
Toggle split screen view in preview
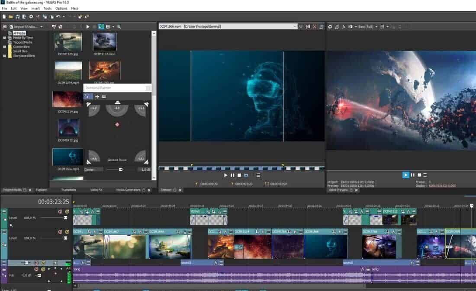click(x=351, y=27)
